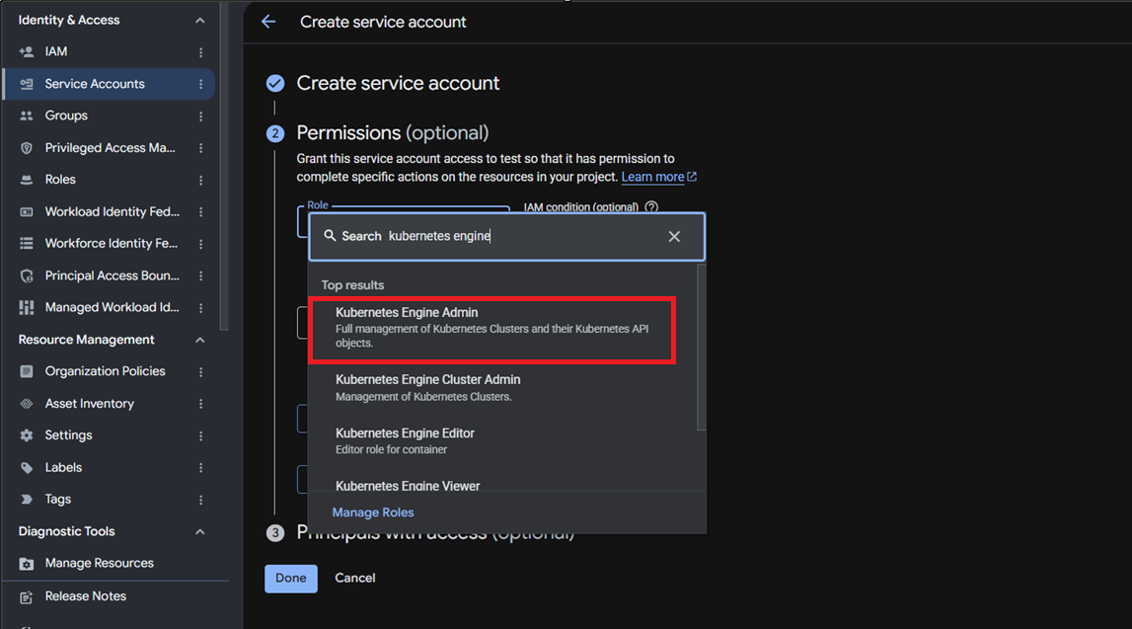Screen dimensions: 1132x629
Task: Click the role results list scrollbar
Action: [x=701, y=347]
